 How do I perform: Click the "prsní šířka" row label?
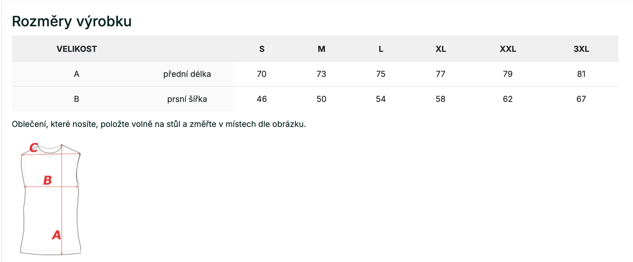pos(187,99)
